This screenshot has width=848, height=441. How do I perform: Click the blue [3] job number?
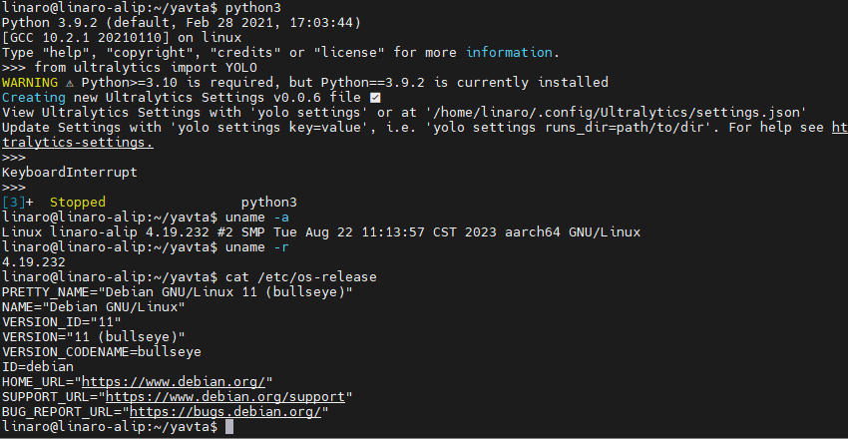click(14, 203)
